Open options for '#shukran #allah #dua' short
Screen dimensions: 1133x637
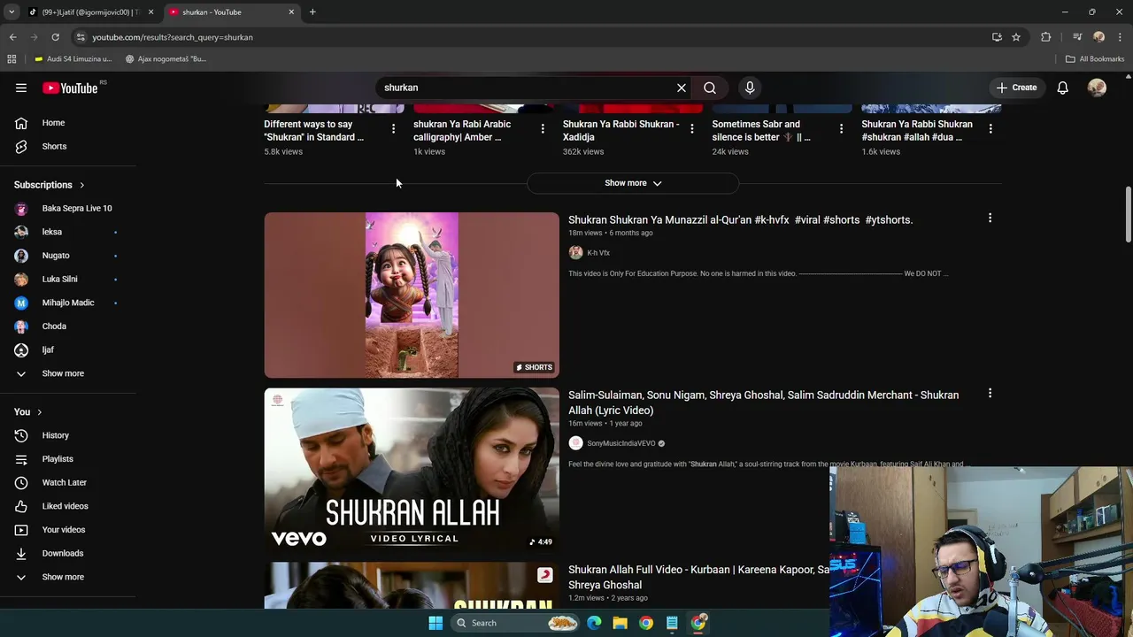990,129
